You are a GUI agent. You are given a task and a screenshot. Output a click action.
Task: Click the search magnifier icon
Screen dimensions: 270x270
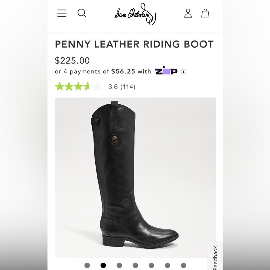(82, 13)
